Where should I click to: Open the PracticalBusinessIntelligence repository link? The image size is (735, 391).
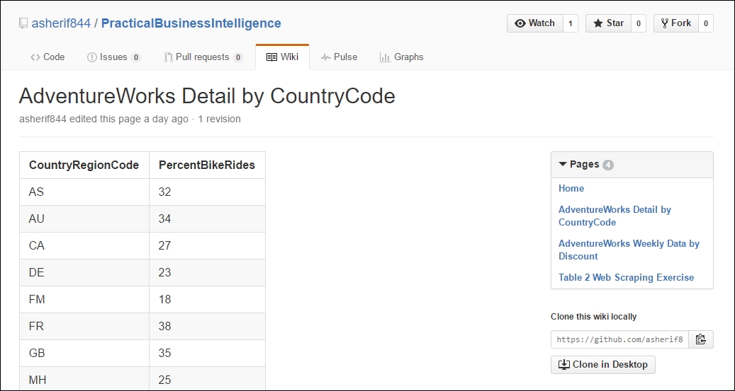(191, 23)
